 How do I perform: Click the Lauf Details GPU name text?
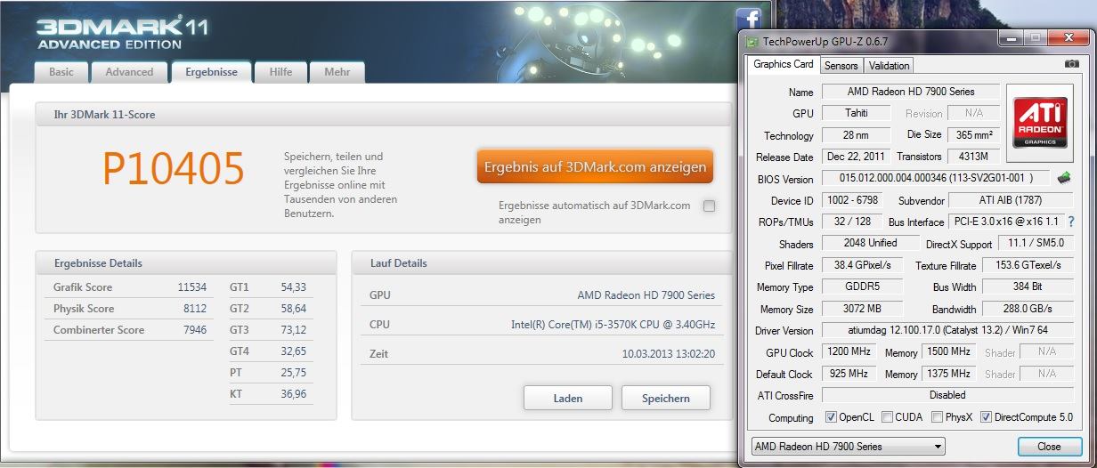(x=646, y=295)
